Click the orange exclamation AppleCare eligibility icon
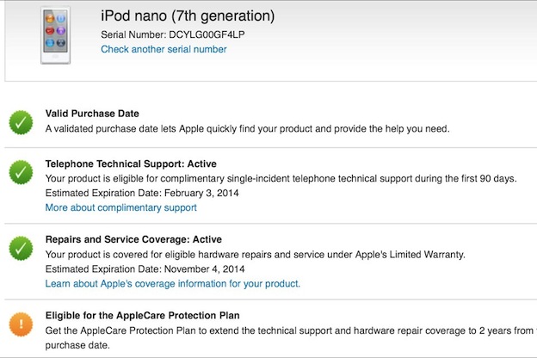The height and width of the screenshot is (358, 537). coord(22,324)
